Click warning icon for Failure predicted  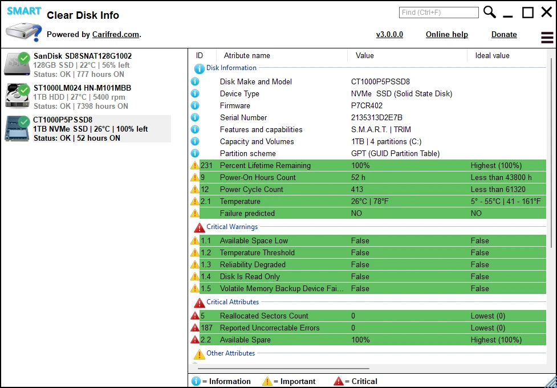[x=195, y=213]
